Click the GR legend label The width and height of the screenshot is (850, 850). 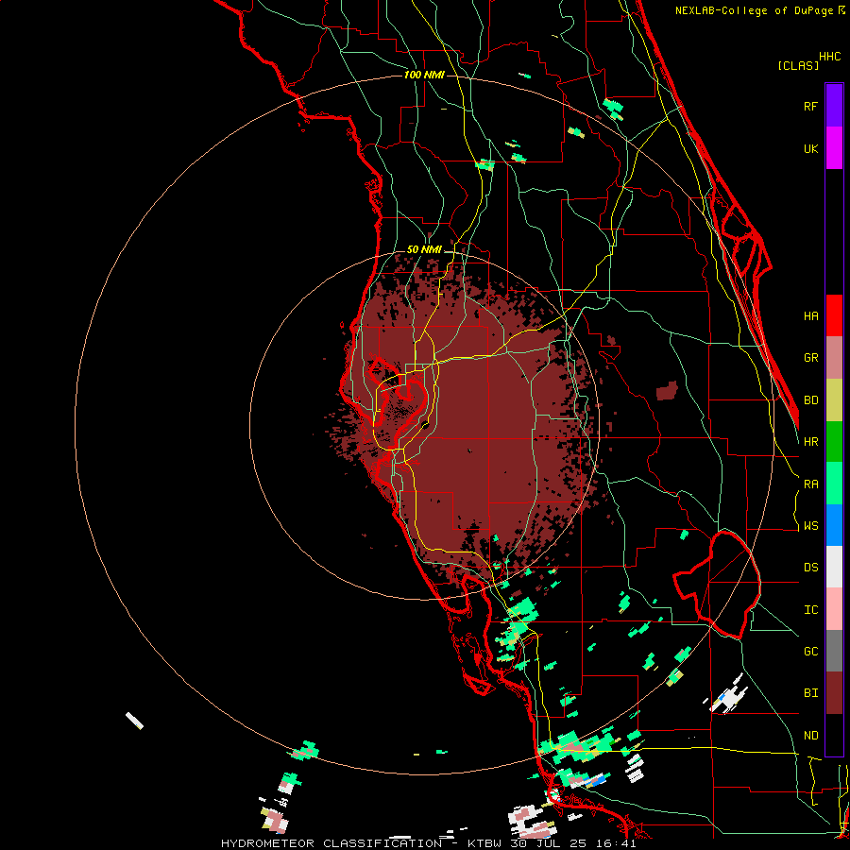tap(810, 358)
